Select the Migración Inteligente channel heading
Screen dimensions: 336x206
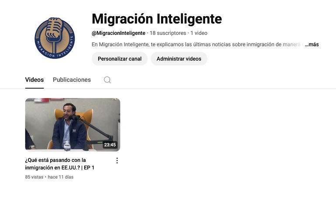[157, 19]
